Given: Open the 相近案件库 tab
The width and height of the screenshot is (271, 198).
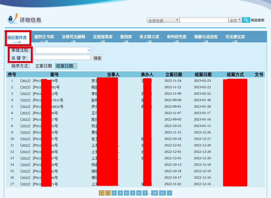Looking at the screenshot, I should (x=17, y=38).
